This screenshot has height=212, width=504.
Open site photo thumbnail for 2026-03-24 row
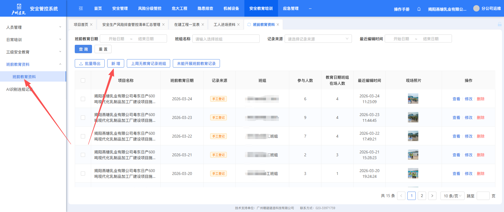pyautogui.click(x=413, y=99)
